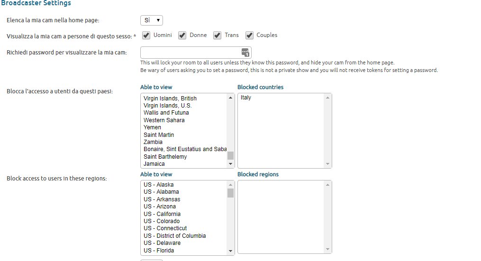Uncheck the Couples checkbox

click(x=249, y=36)
